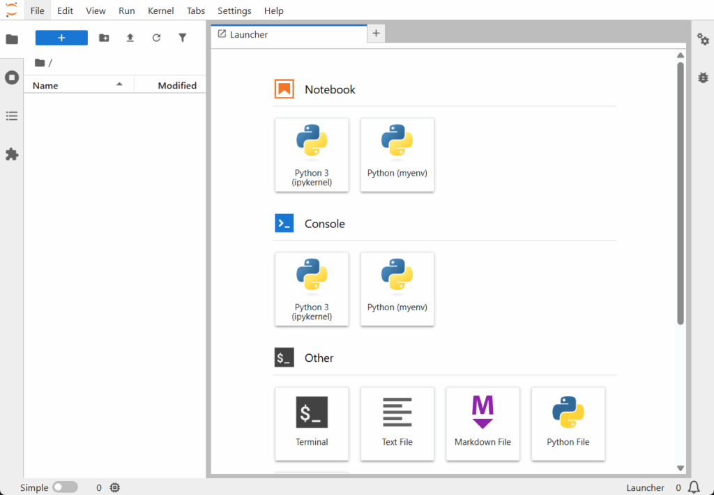Open the Extension Manager puzzle icon
714x495 pixels.
point(12,154)
